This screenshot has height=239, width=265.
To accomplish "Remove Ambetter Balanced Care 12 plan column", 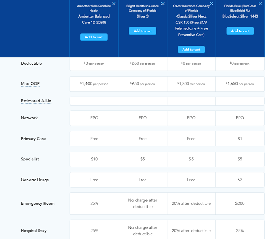I will tap(114, 4).
